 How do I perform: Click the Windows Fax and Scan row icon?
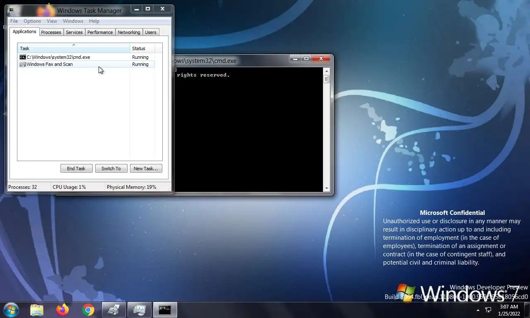coord(23,64)
